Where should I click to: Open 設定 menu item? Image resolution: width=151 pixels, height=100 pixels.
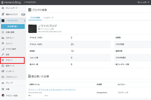[13, 55]
